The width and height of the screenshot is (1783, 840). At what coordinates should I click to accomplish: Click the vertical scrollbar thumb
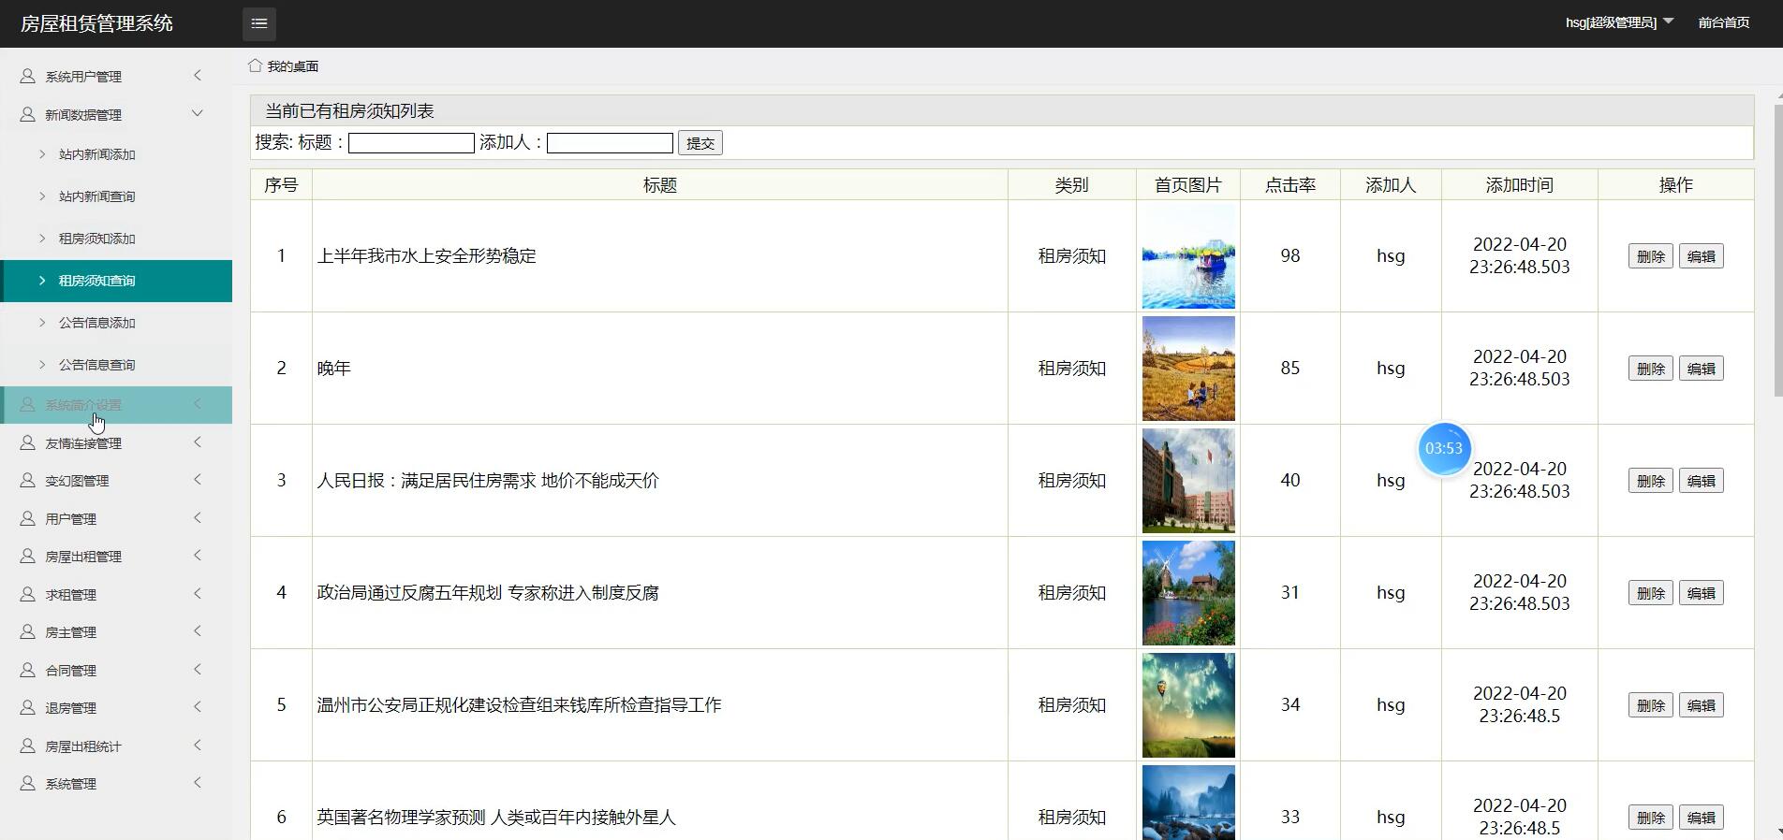(1778, 250)
